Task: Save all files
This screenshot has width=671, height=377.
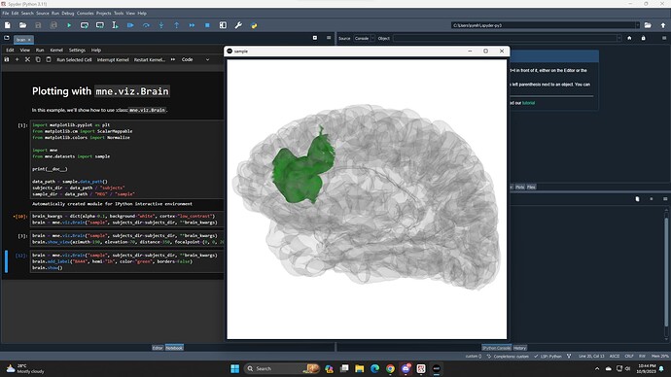Action: point(53,25)
